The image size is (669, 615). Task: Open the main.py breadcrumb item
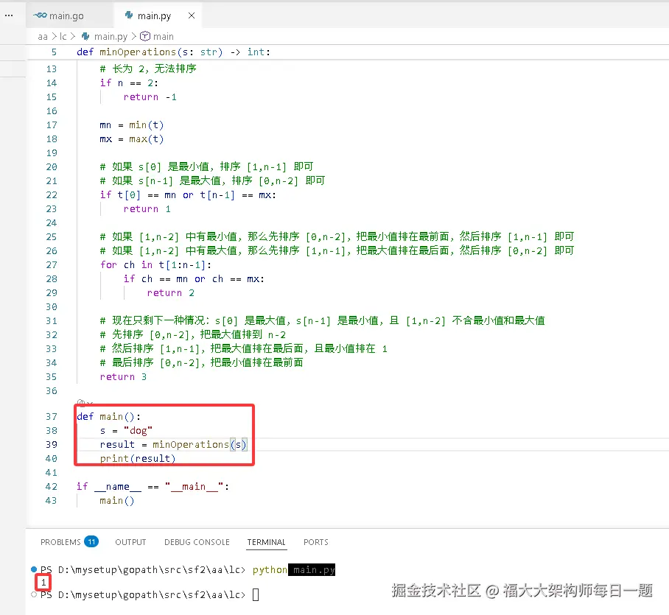click(111, 37)
